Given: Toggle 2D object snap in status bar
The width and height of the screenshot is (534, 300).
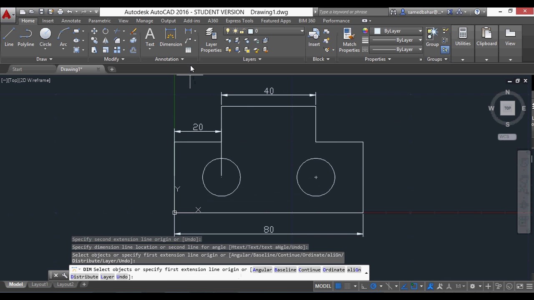Looking at the screenshot, I should coord(414,286).
